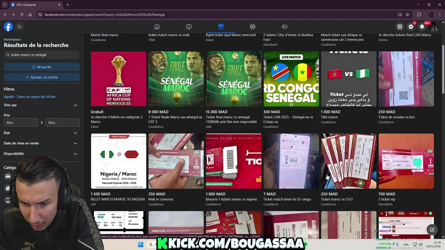Open the Gratuit 4 billets catégorie 2 listing
Screen dimensions: 445x250
pyautogui.click(x=119, y=90)
